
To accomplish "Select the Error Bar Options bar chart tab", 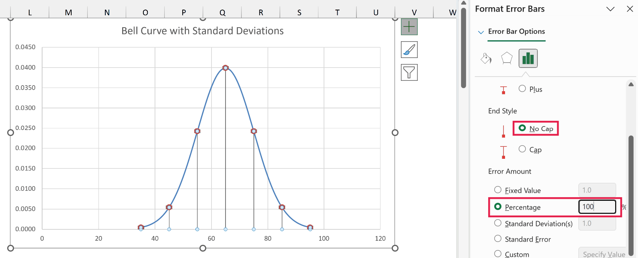I will coord(528,58).
